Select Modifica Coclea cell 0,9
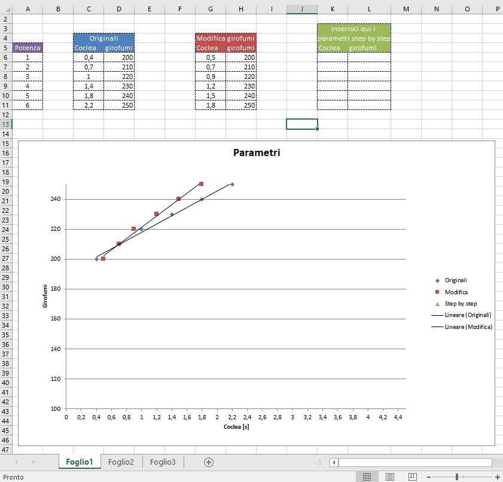The image size is (503, 482). pyautogui.click(x=211, y=77)
